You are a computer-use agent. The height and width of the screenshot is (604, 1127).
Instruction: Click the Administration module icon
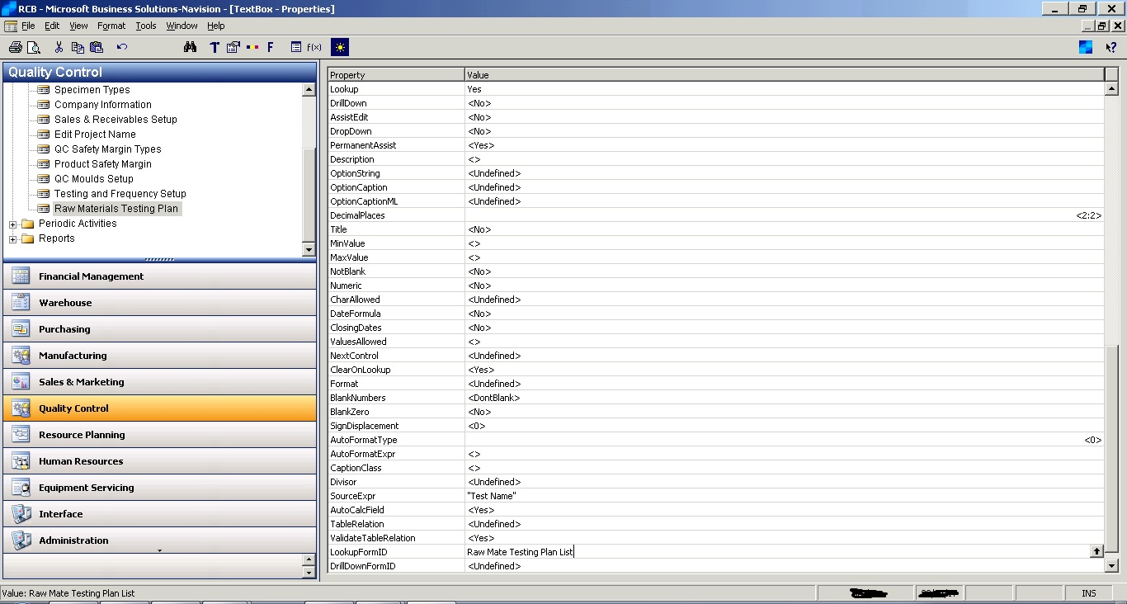21,540
